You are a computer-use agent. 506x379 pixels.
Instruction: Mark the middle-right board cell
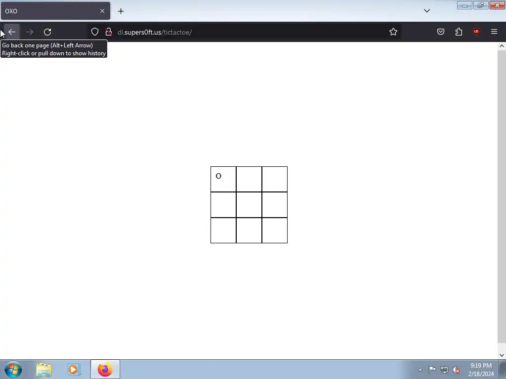click(x=275, y=205)
